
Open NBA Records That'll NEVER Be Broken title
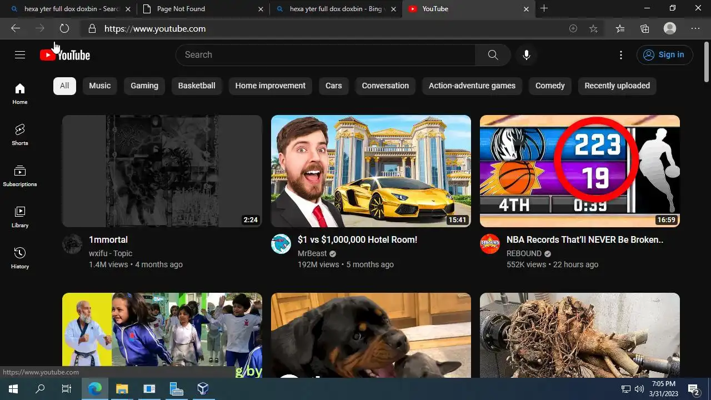(x=585, y=240)
